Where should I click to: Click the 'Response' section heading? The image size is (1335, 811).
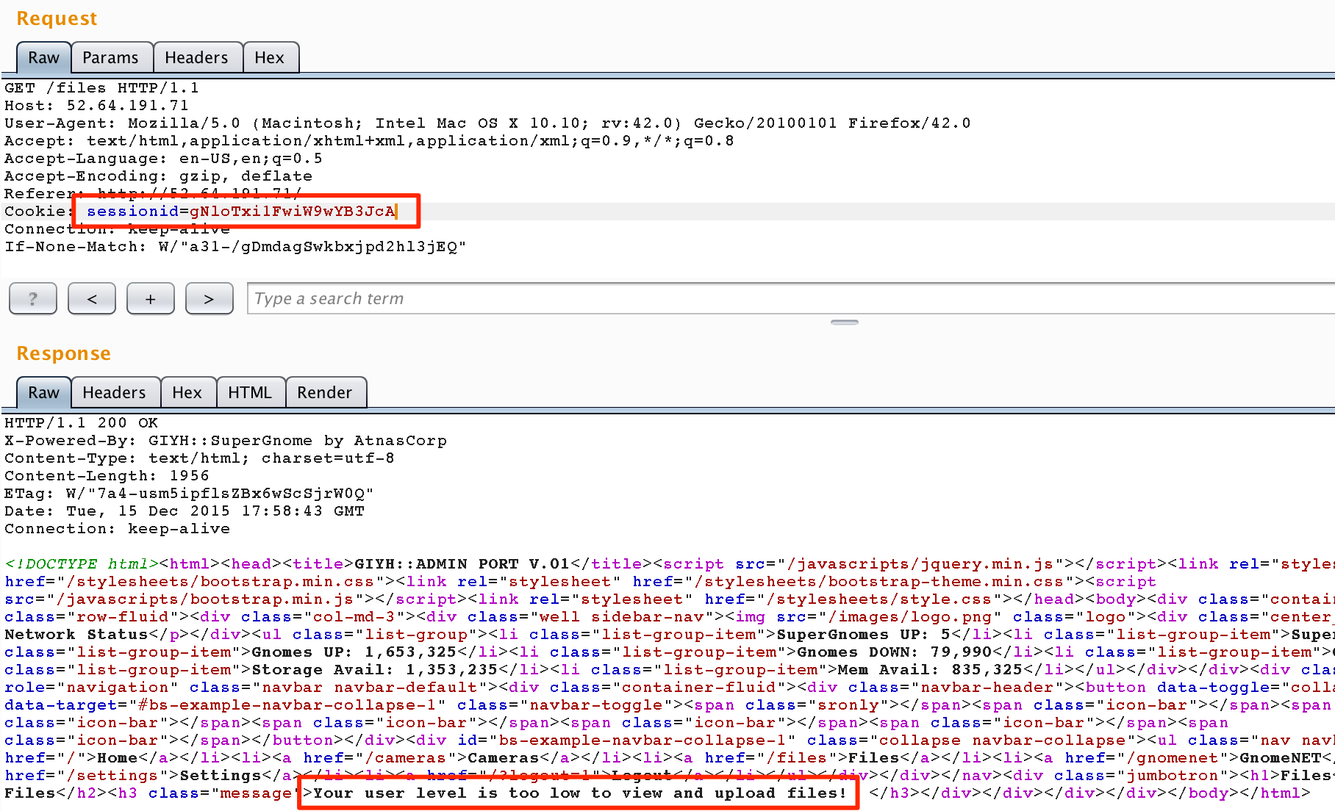(x=63, y=353)
